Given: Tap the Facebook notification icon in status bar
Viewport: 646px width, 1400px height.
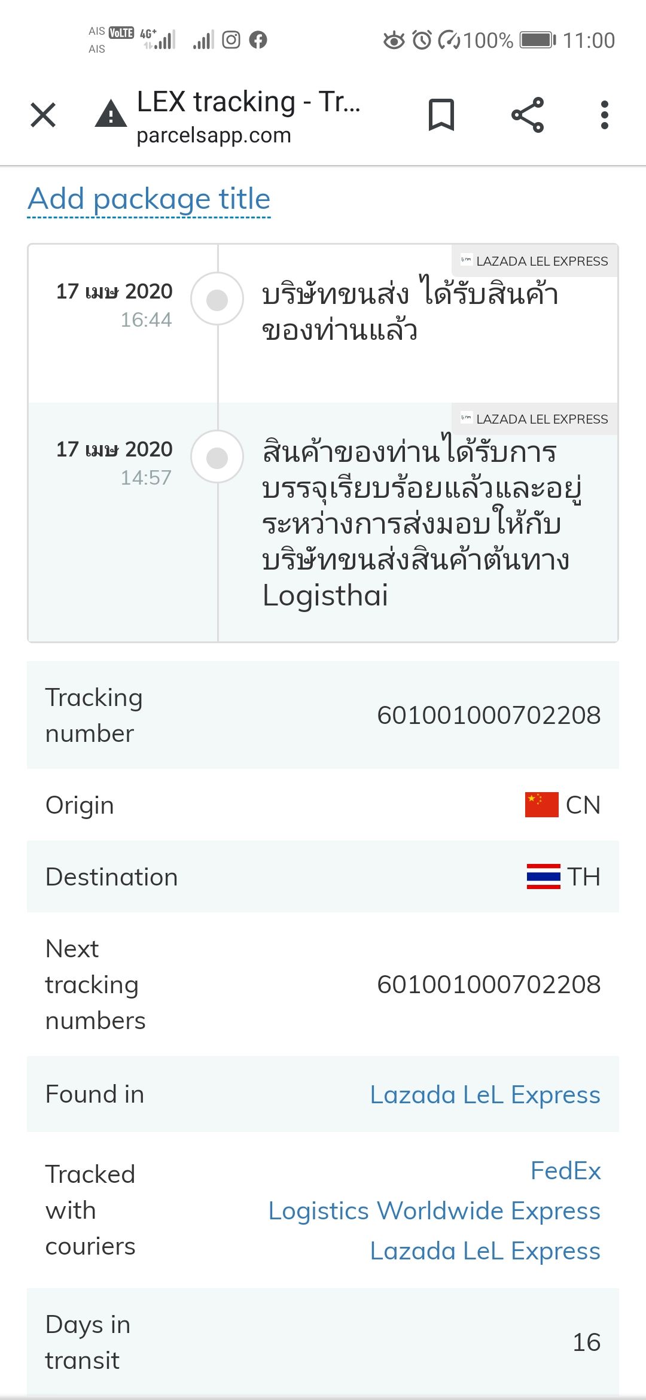Looking at the screenshot, I should click(258, 40).
